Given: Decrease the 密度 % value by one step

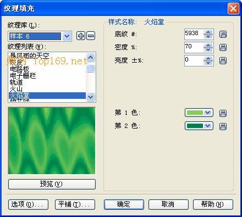Looking at the screenshot, I should [x=208, y=49].
